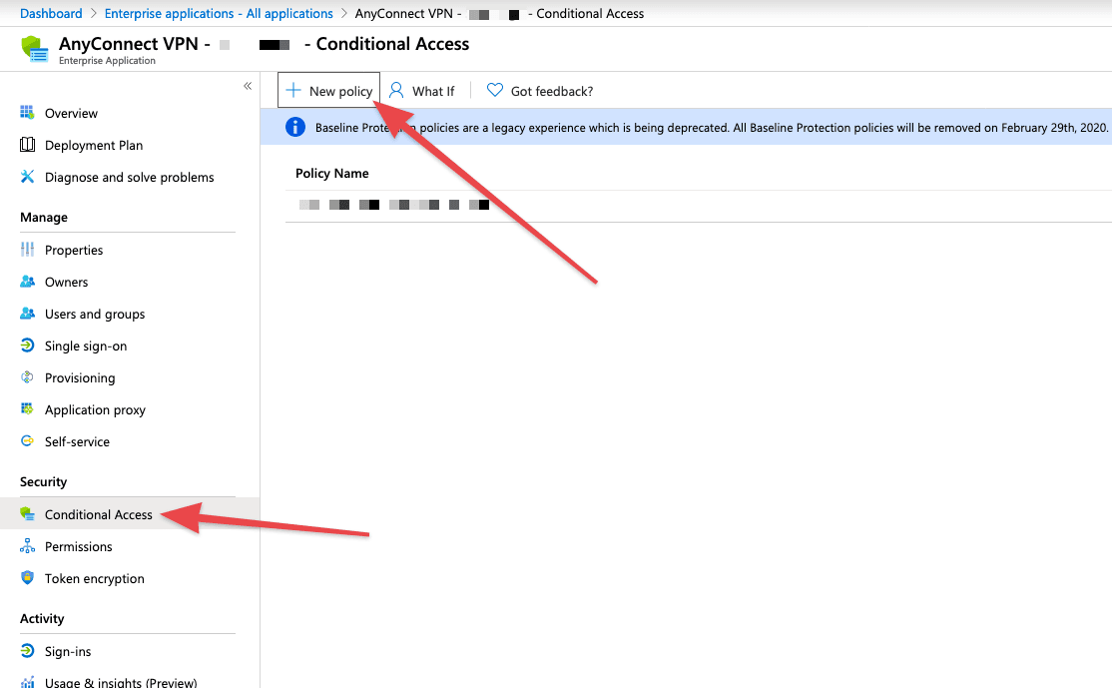Click the What If button

point(422,90)
